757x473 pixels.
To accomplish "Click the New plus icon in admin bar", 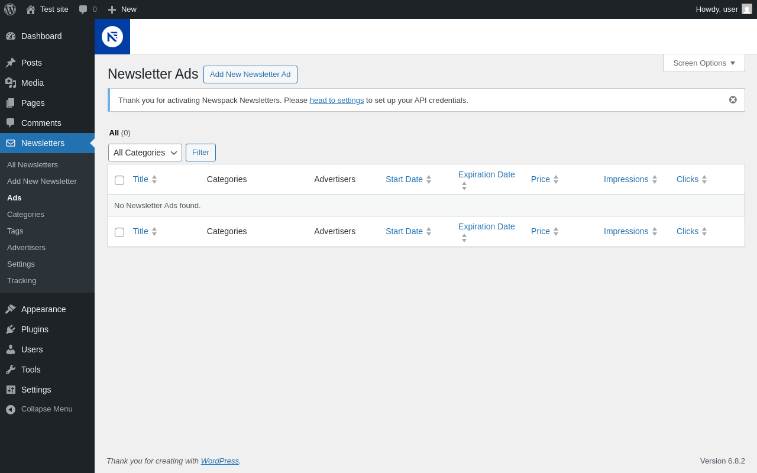I will coord(112,9).
